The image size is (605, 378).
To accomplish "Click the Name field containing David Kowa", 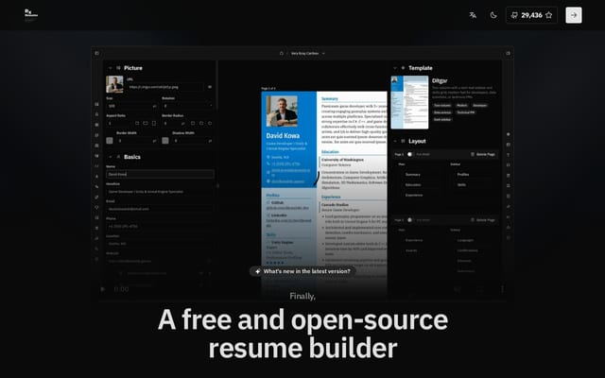I will [160, 174].
